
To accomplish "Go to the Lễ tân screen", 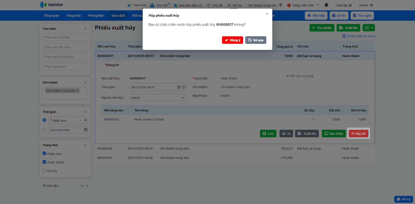I will (339, 16).
